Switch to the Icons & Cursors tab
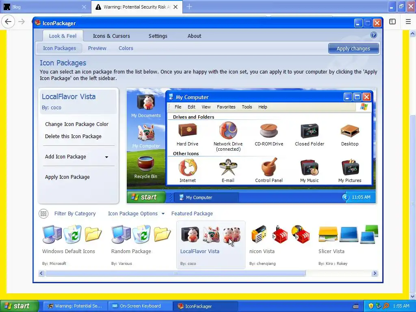This screenshot has height=312, width=416. [111, 36]
